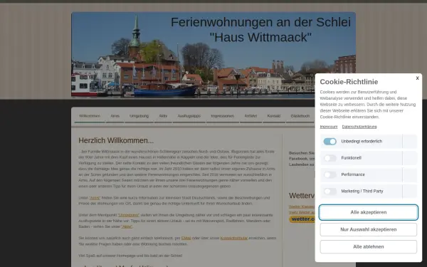Click the "Haus Wittmaack" title line
The image size is (427, 267).
(x=260, y=37)
